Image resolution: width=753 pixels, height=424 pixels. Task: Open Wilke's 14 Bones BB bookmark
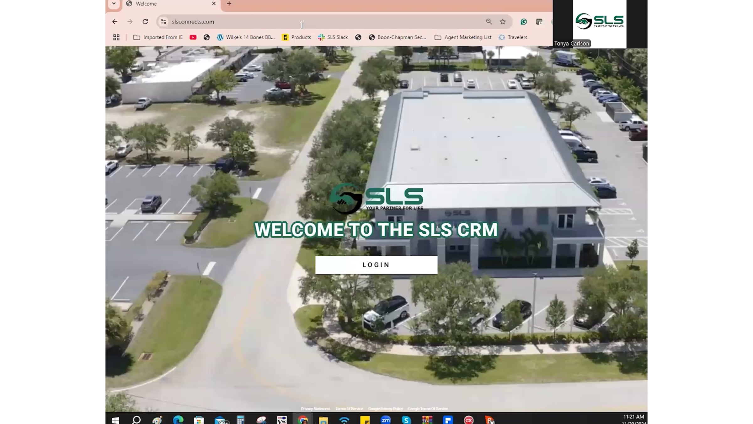pyautogui.click(x=246, y=37)
